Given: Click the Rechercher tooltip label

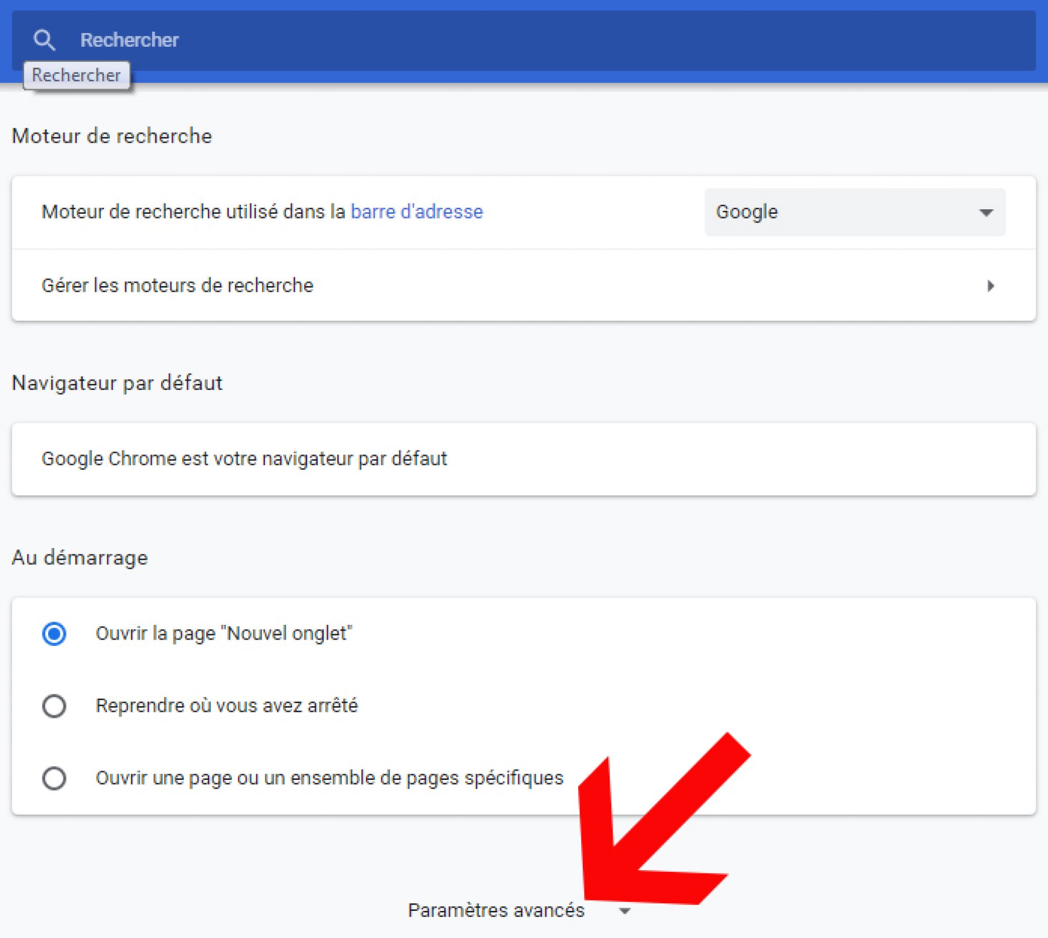Looking at the screenshot, I should (x=76, y=75).
